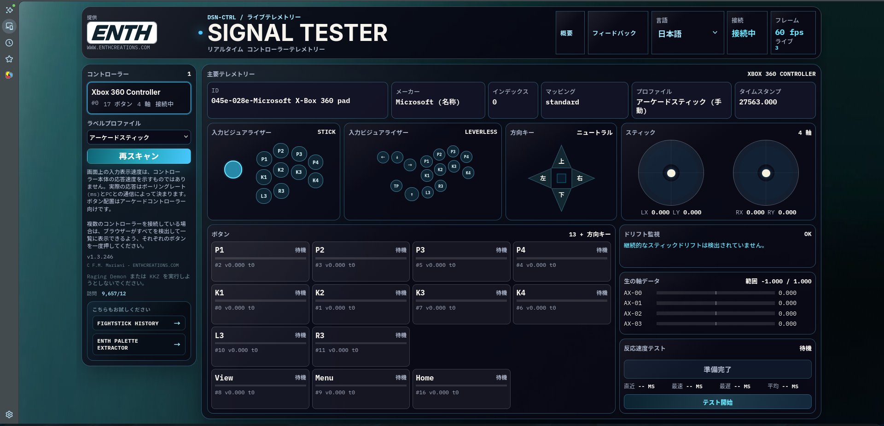The image size is (884, 426).
Task: Click the K4 button card
Action: click(562, 304)
